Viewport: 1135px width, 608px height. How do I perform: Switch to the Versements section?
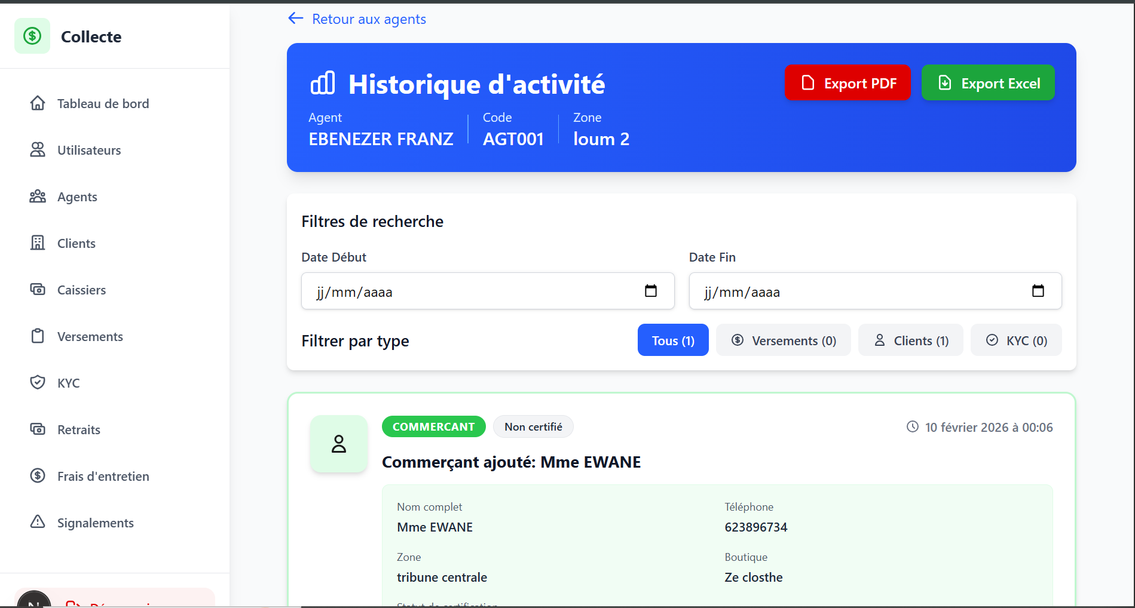(x=90, y=336)
